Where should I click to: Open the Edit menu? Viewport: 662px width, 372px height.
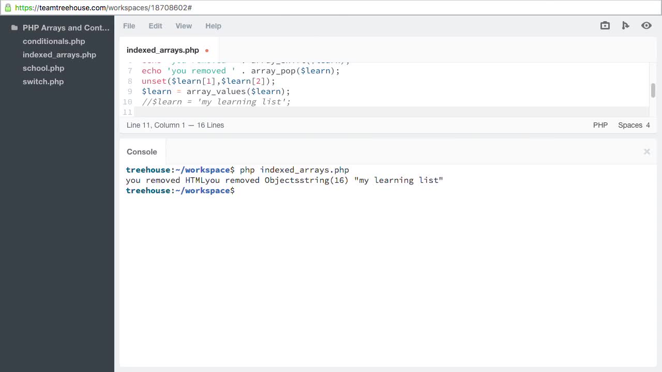[155, 26]
